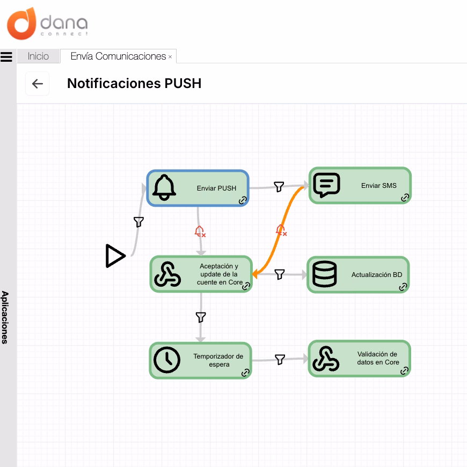Viewport: 467px width, 467px height.
Task: Select Aceptación y update de la cuenta text
Action: coord(220,274)
